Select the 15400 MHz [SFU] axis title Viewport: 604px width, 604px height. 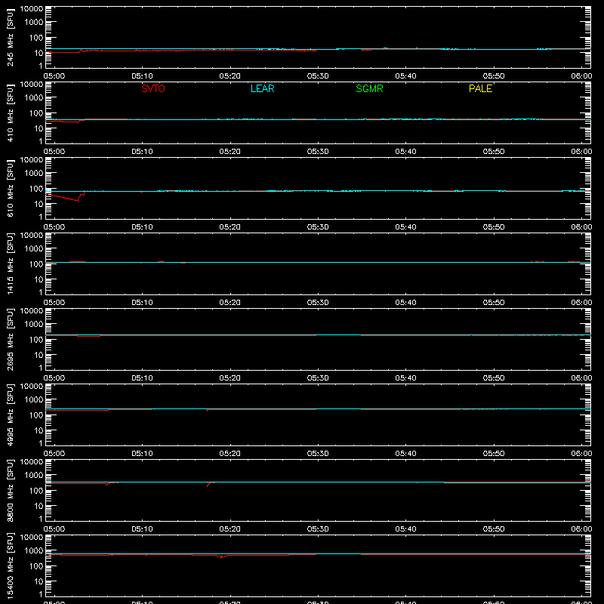[10, 565]
